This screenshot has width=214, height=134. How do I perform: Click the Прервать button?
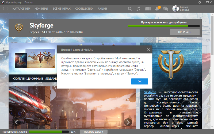[185, 32]
